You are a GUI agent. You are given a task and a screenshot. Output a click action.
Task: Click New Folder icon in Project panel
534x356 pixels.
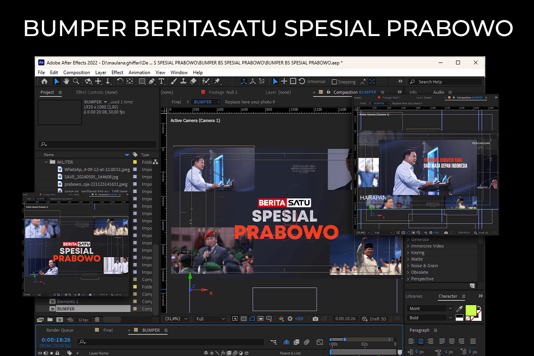(50, 319)
